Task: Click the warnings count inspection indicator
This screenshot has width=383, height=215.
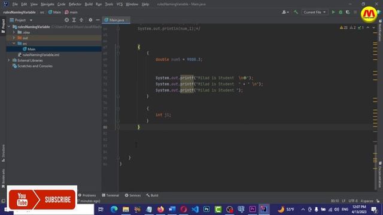Action: click(x=344, y=27)
